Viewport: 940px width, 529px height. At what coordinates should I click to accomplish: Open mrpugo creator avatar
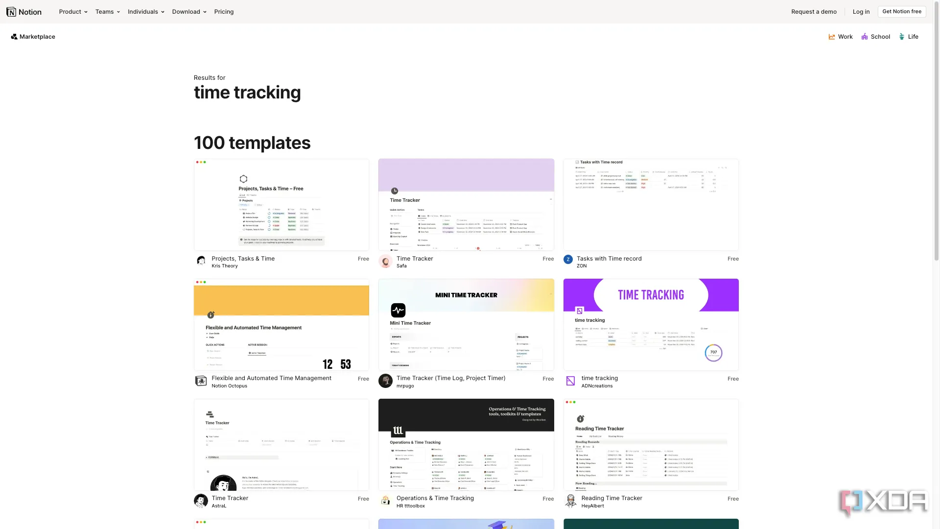[x=386, y=381]
